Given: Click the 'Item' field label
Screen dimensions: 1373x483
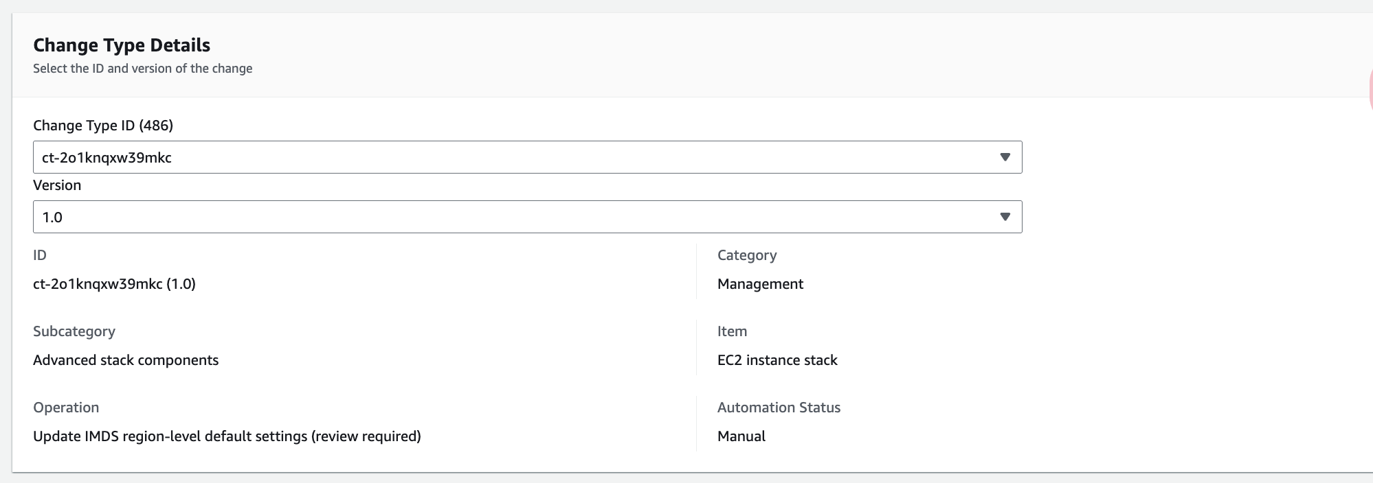Looking at the screenshot, I should click(732, 331).
